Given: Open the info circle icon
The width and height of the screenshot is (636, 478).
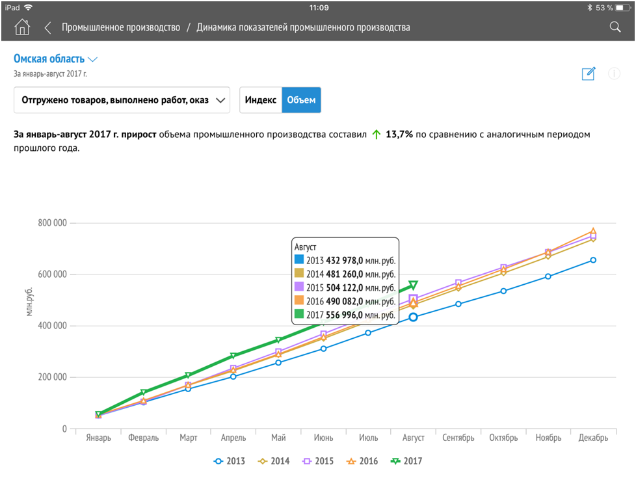Looking at the screenshot, I should [x=614, y=73].
